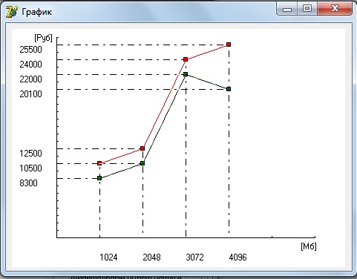The height and width of the screenshot is (279, 357).
Task: Click the X-axis label 3072
Action: click(x=194, y=257)
